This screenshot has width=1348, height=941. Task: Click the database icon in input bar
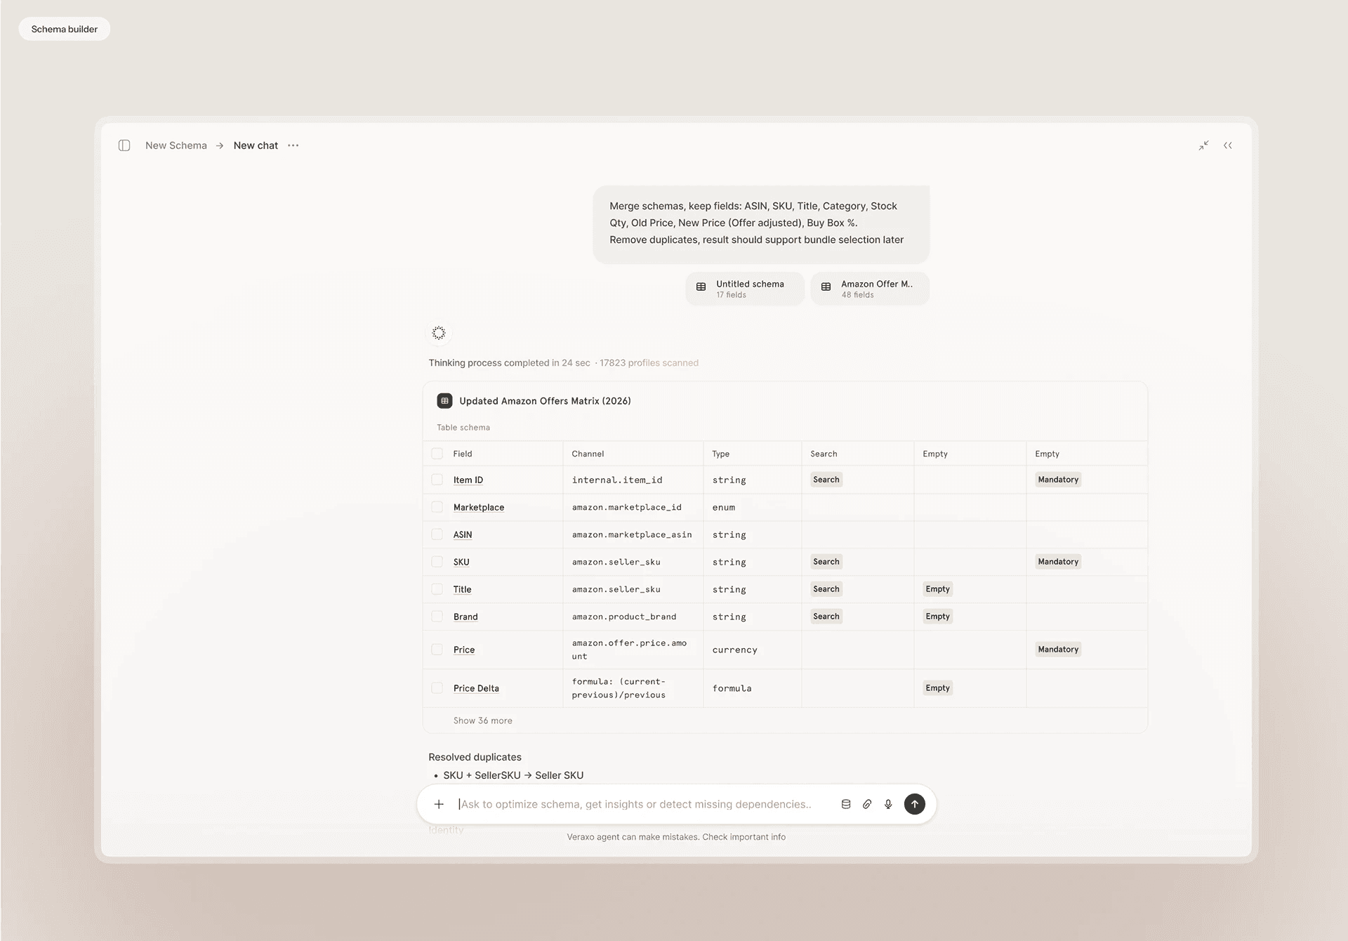click(x=846, y=804)
